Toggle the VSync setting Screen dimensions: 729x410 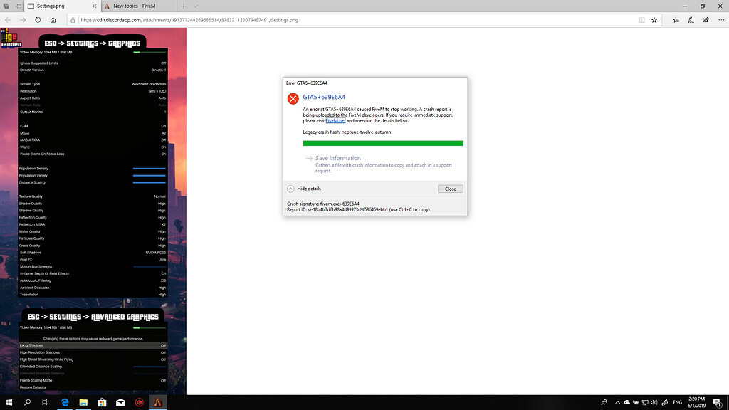coord(93,147)
